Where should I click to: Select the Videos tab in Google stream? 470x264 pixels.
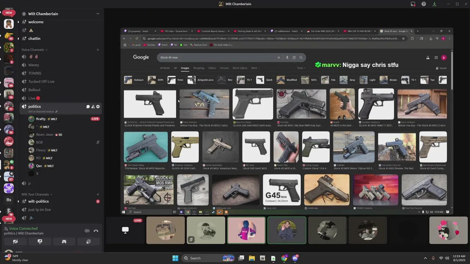pyautogui.click(x=212, y=68)
